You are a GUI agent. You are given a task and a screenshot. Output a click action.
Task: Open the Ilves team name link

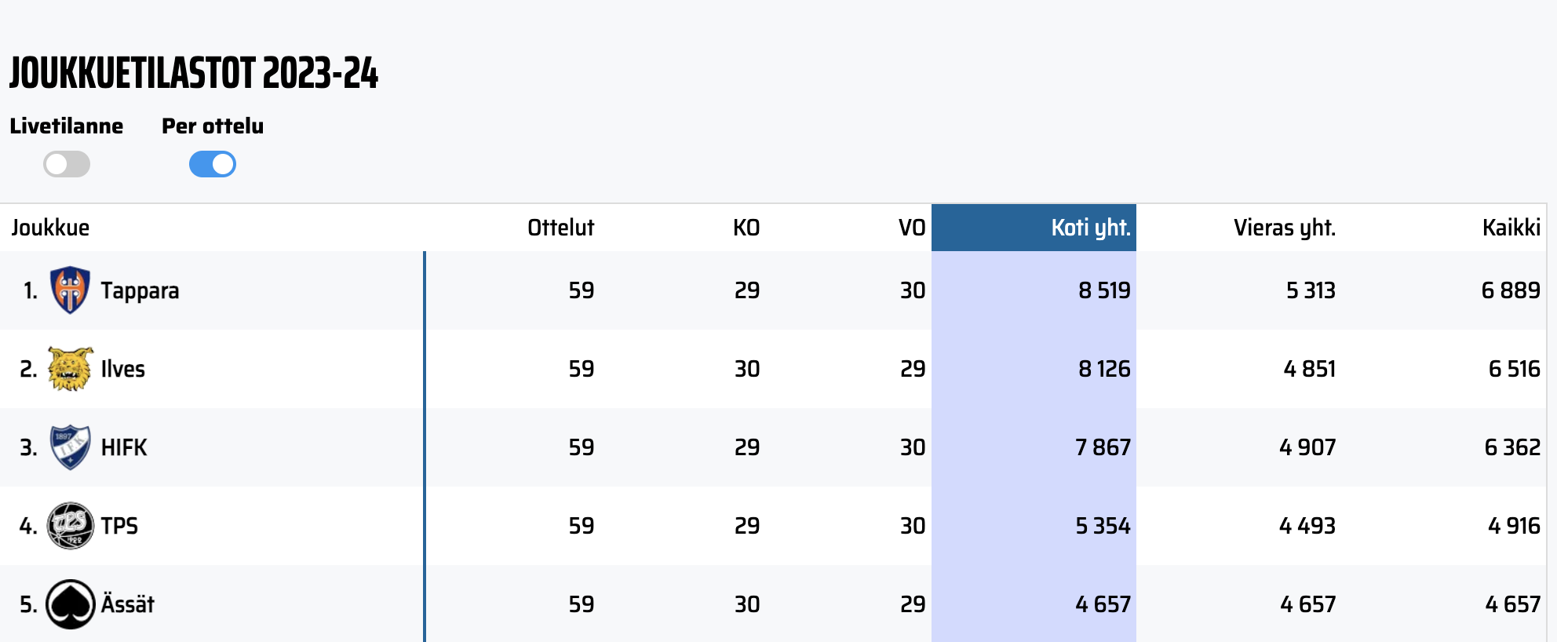click(123, 370)
